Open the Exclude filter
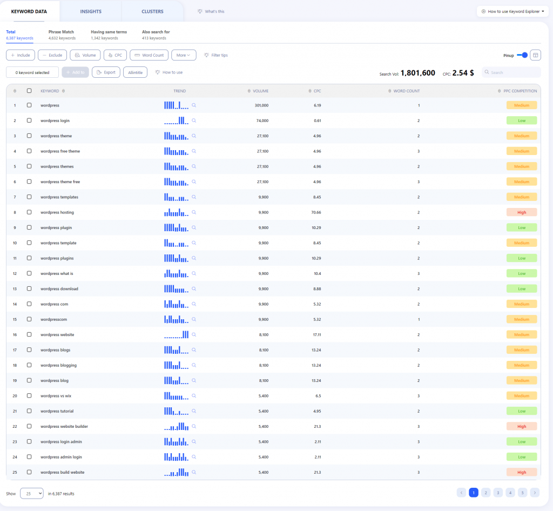 52,55
